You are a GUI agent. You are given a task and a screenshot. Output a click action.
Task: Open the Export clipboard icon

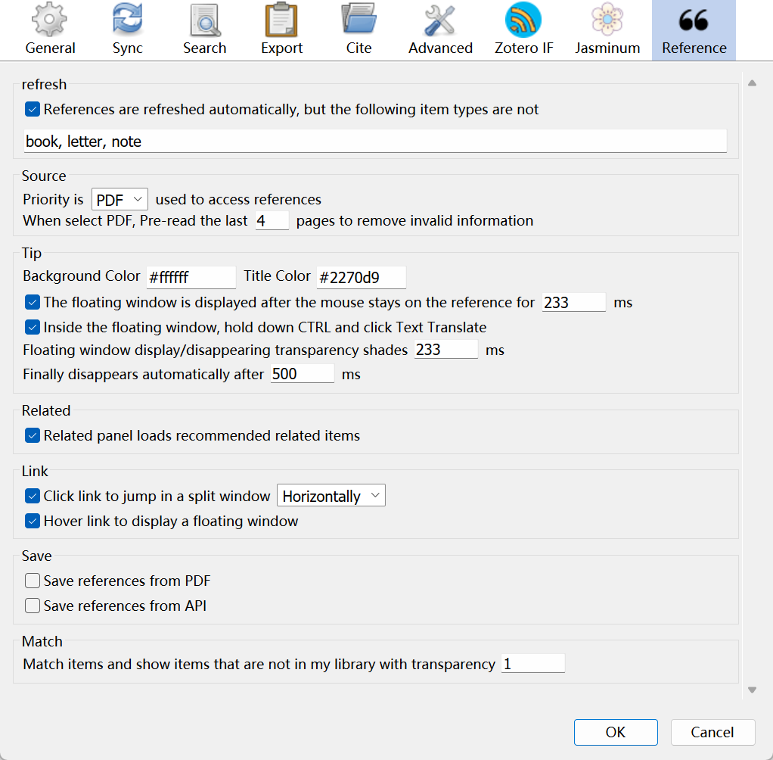[x=281, y=20]
